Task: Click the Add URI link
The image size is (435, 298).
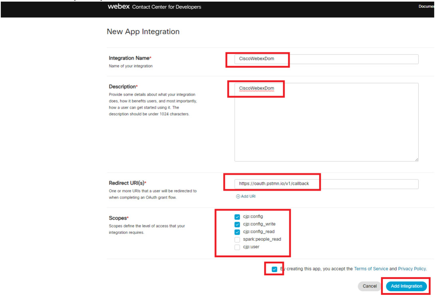Action: (x=246, y=197)
